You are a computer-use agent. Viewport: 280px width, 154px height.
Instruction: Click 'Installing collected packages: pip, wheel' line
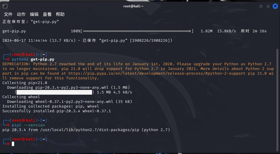[x=50, y=106]
